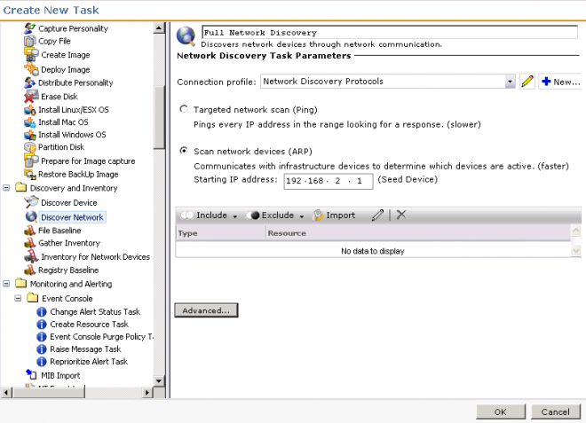
Task: Collapse the Event Console folder
Action: [x=18, y=298]
